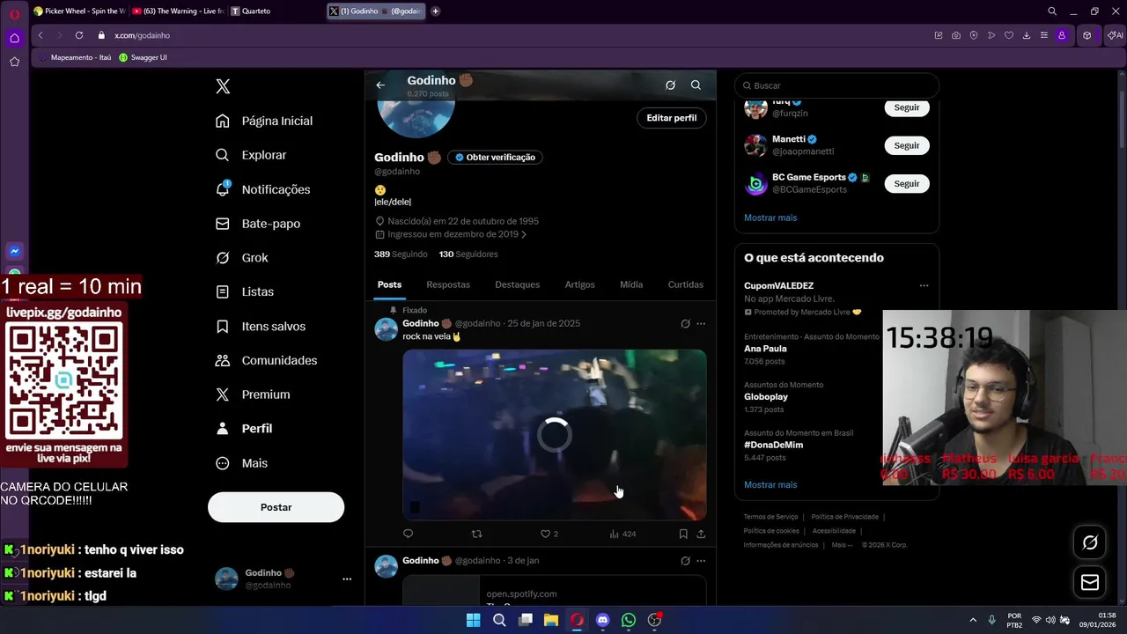Click the Buscar search field

coord(836,85)
